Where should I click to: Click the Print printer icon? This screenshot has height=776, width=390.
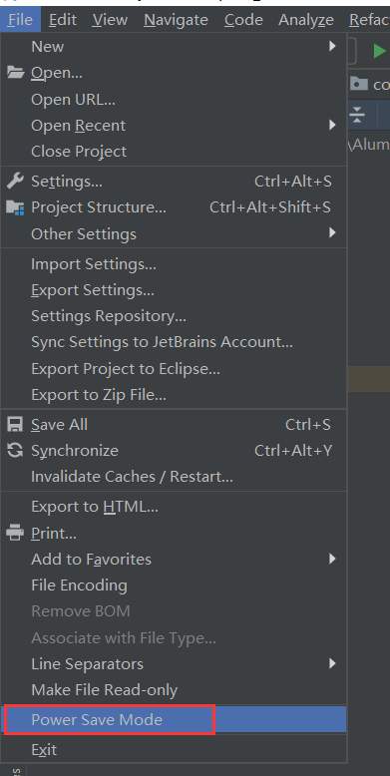(15, 533)
